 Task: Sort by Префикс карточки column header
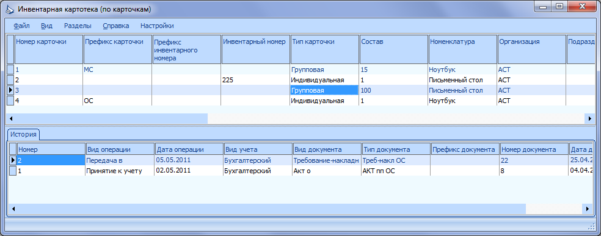coord(118,49)
